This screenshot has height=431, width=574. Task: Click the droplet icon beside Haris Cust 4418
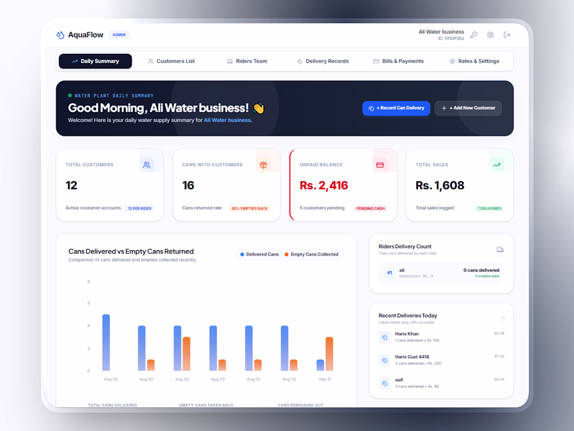tap(385, 360)
